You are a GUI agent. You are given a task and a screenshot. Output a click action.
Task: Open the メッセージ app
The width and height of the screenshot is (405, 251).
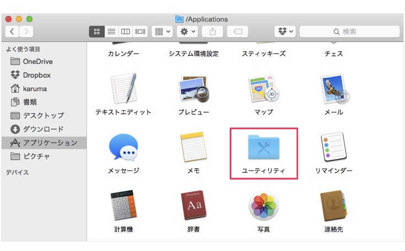(x=123, y=147)
